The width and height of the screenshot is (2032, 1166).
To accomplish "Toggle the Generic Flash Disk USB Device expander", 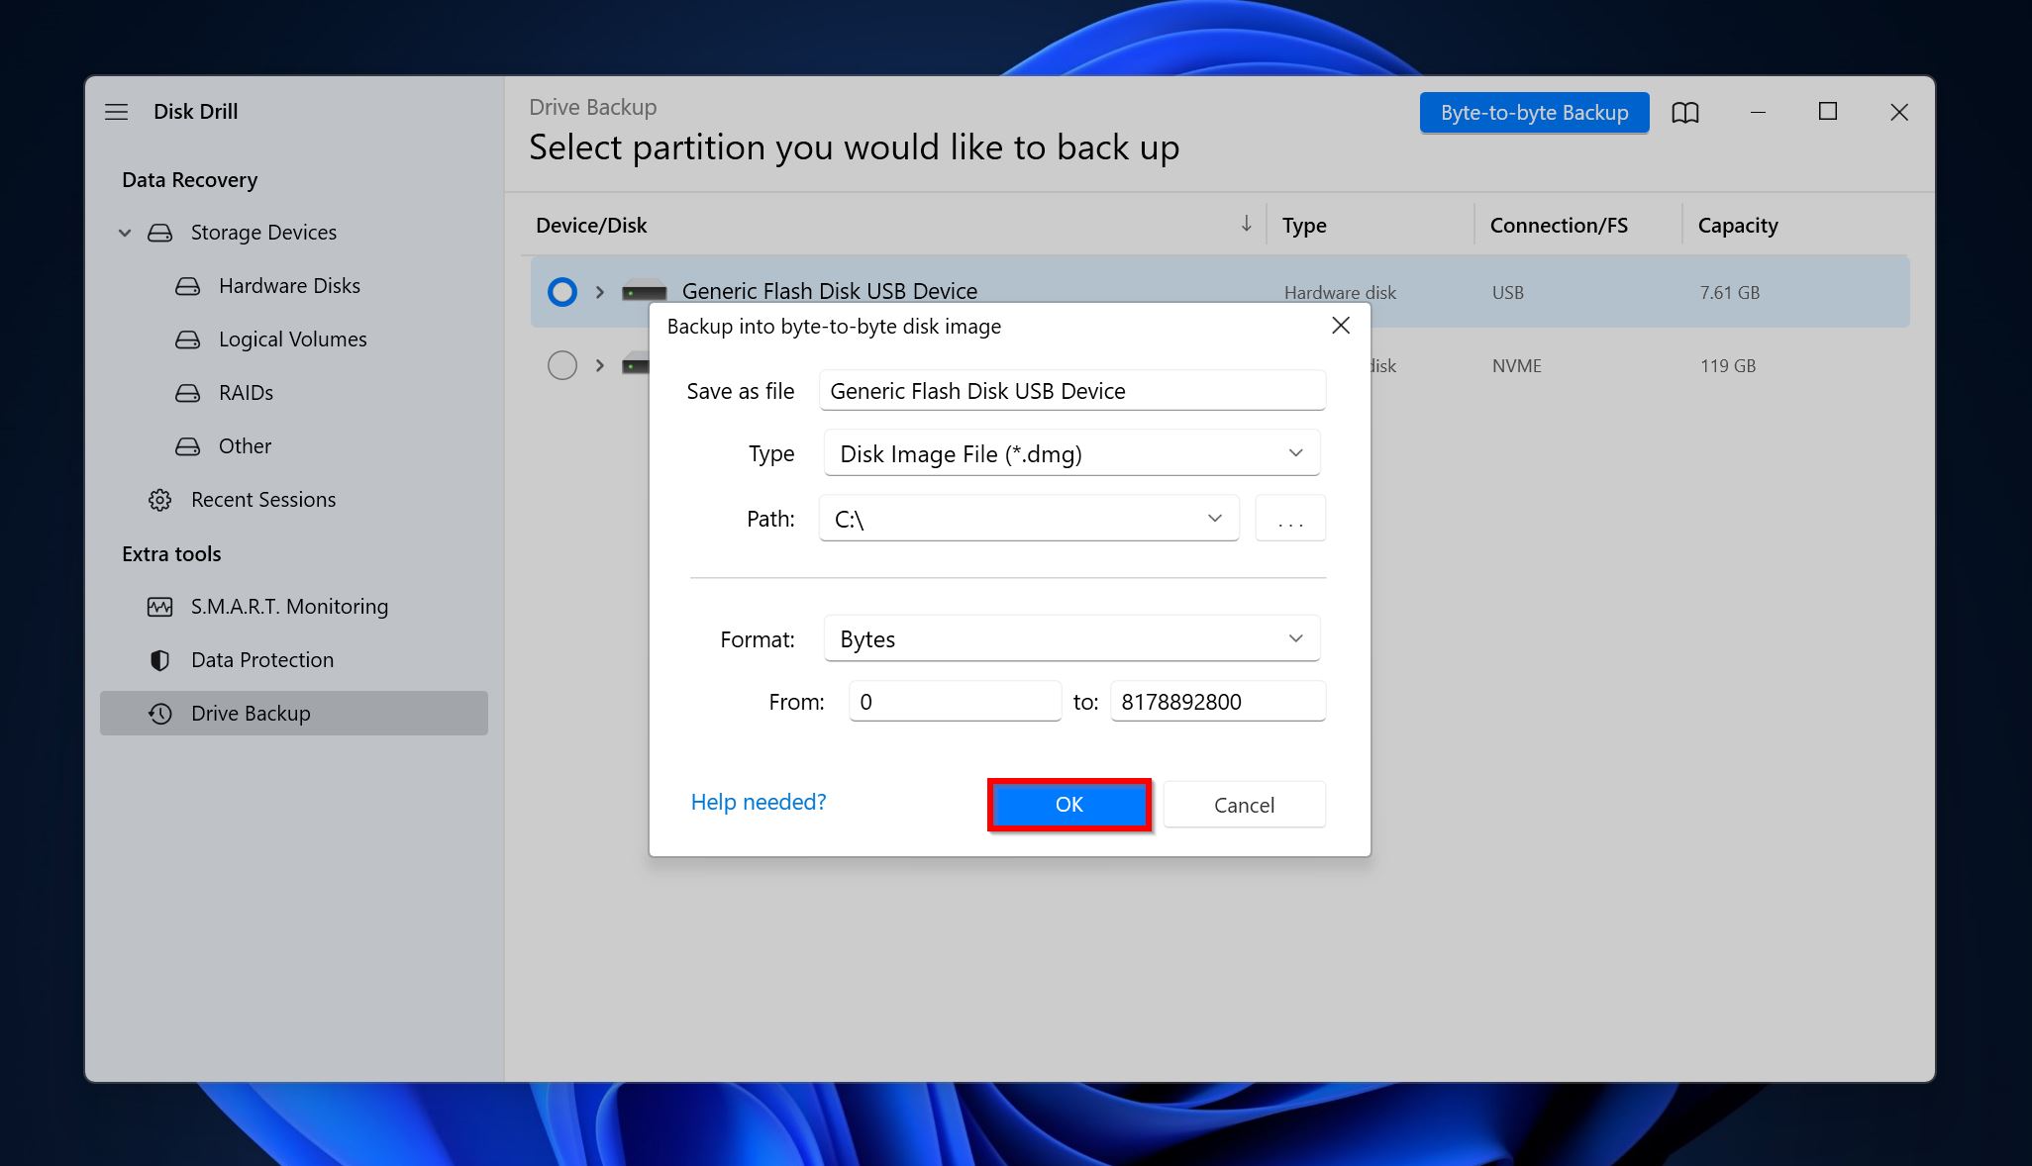I will (600, 290).
